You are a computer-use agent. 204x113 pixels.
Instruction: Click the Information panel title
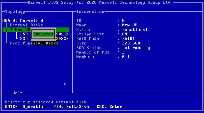[x=90, y=11]
